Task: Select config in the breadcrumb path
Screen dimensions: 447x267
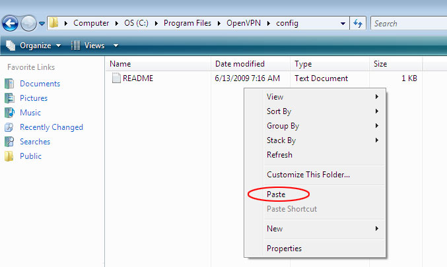Action: coord(287,23)
